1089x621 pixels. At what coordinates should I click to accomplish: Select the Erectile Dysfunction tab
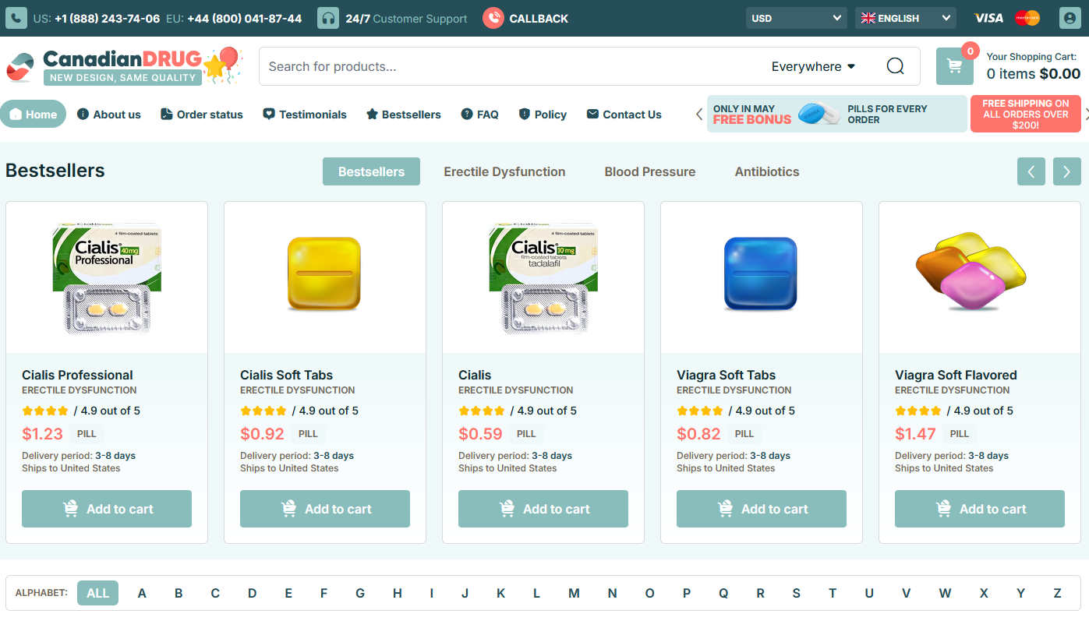click(x=504, y=171)
